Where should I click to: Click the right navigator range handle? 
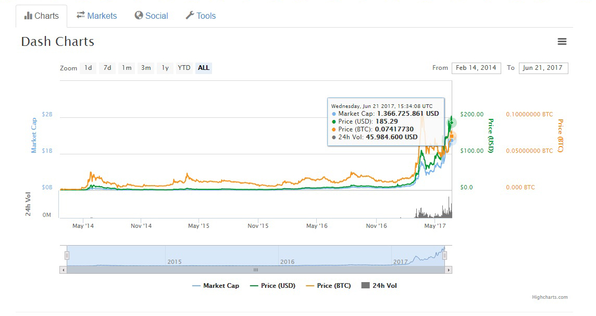pos(444,256)
